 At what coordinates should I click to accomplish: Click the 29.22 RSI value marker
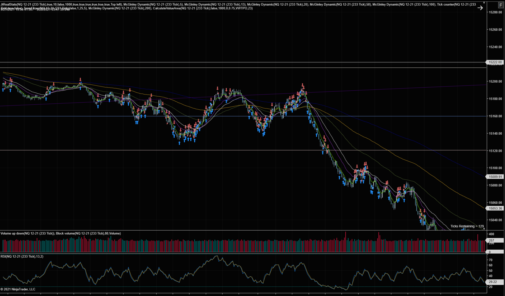[495, 282]
